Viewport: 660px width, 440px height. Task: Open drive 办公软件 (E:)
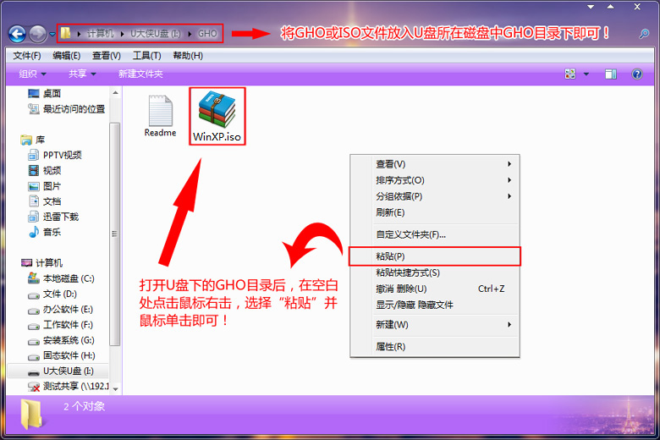point(60,310)
